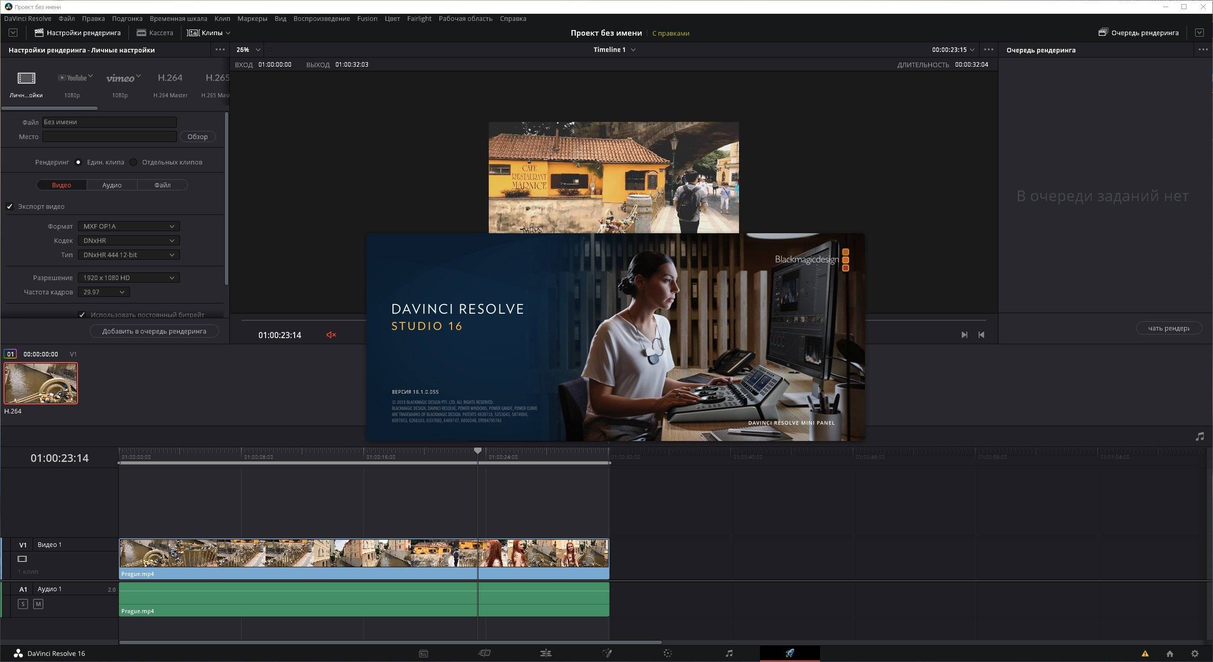Select the Custom render preset film icon
Image resolution: width=1213 pixels, height=662 pixels.
tap(27, 78)
